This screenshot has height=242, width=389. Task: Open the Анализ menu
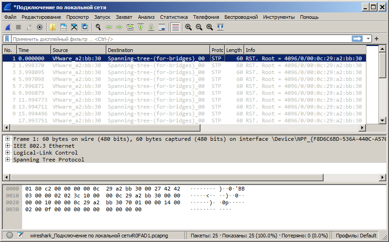click(x=146, y=17)
